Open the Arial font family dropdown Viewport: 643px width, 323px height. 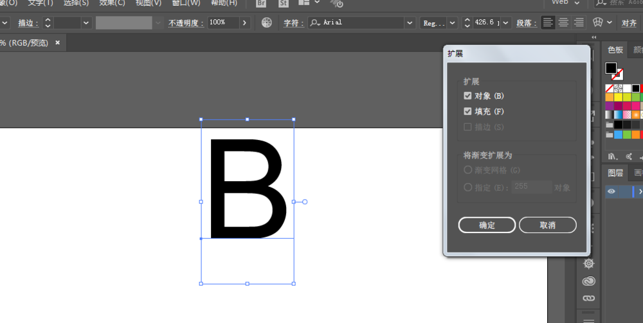[x=409, y=23]
